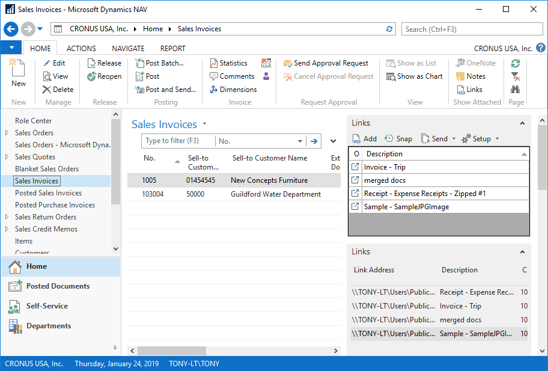Select Posted Sales Invoices in navigation
The image size is (548, 371).
click(48, 193)
